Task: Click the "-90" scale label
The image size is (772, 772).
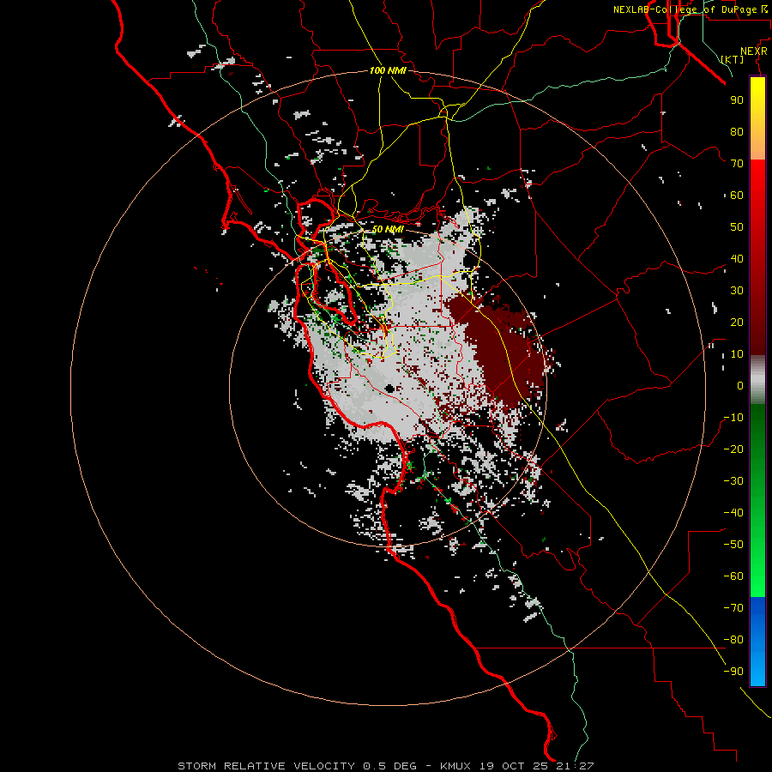Action: coord(733,672)
